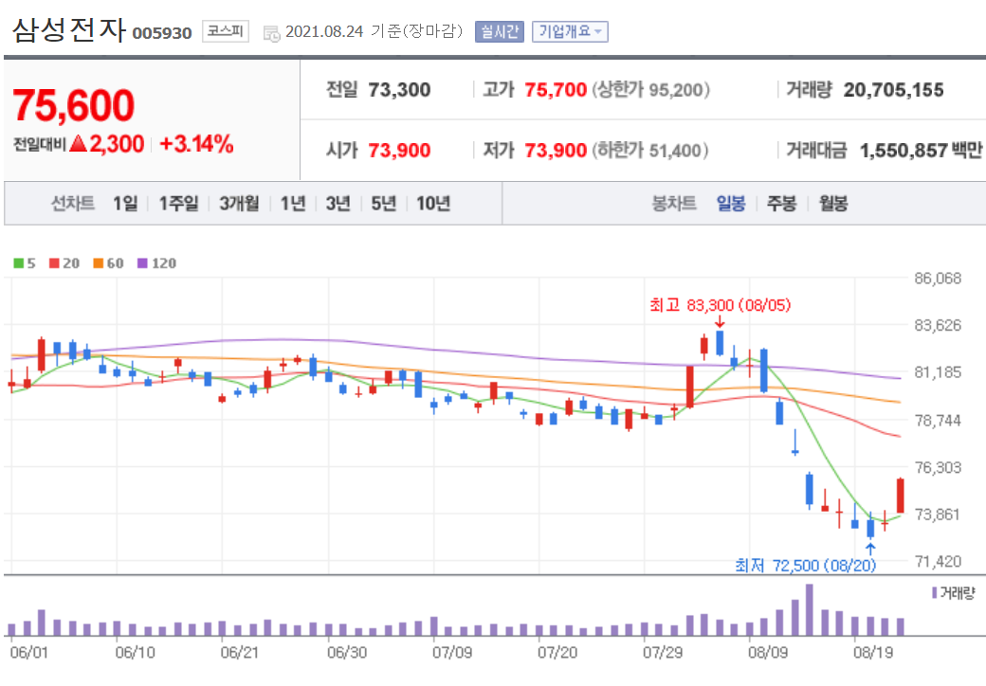Viewport: 986px width, 686px height.
Task: Click the +3.14% change percentage
Action: (197, 144)
